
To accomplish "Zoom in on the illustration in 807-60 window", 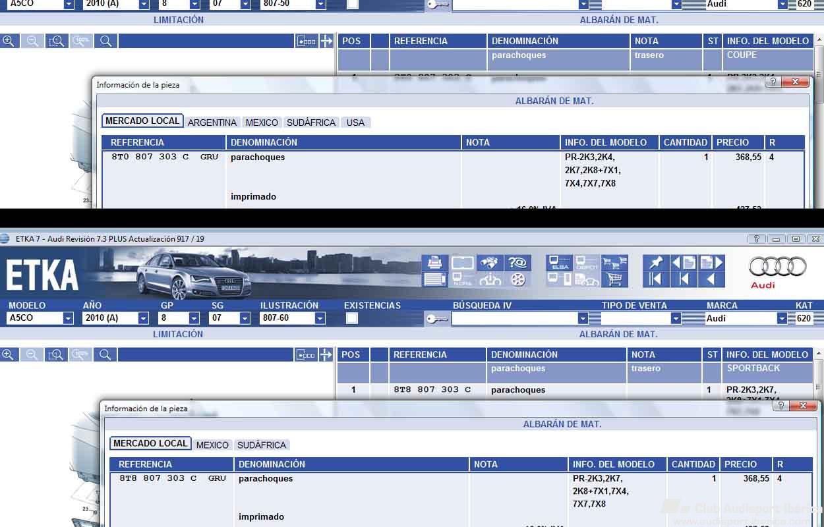I will pyautogui.click(x=9, y=354).
